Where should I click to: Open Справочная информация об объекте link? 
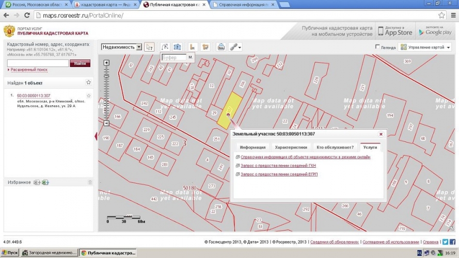coord(305,157)
